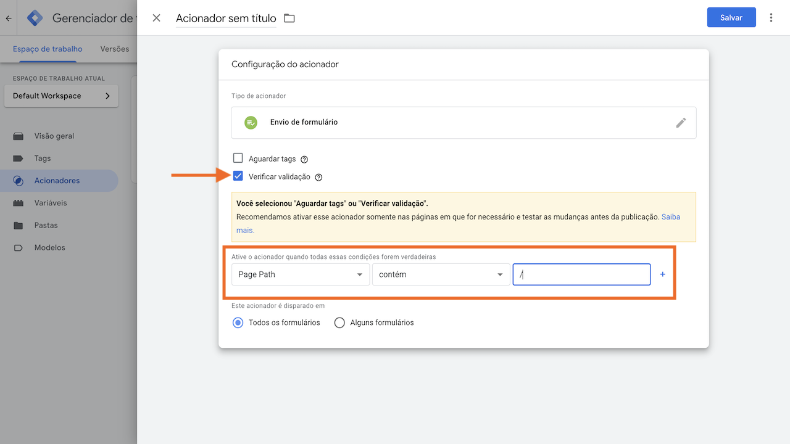
Task: Open the Saiba mais link
Action: pos(672,216)
